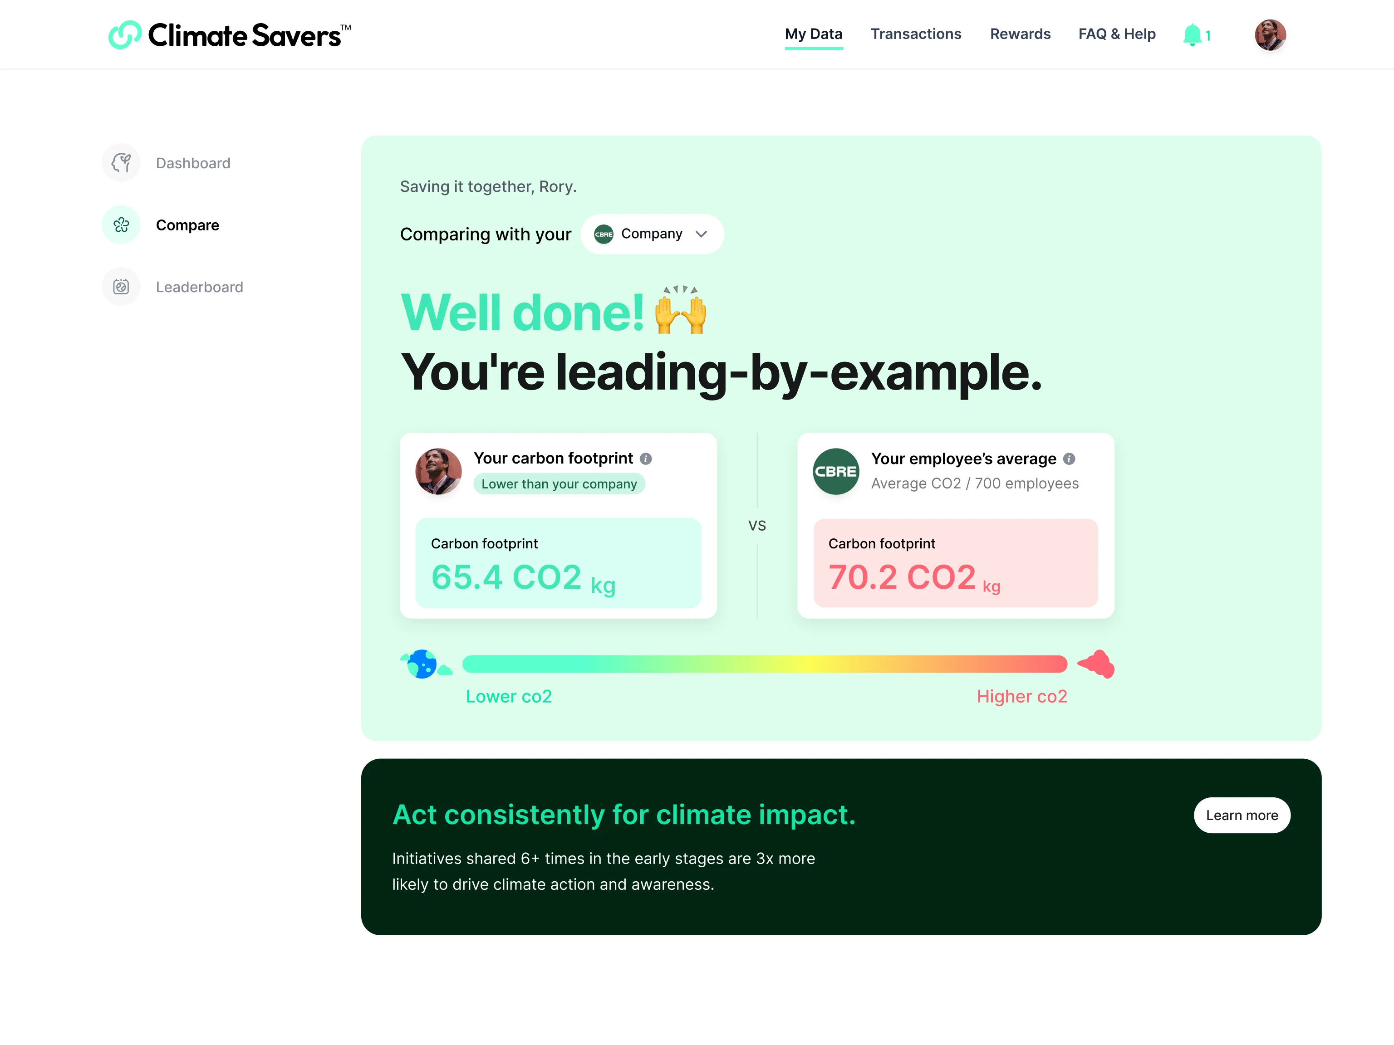
Task: Click small CBRE icon in Company dropdown
Action: coord(604,234)
